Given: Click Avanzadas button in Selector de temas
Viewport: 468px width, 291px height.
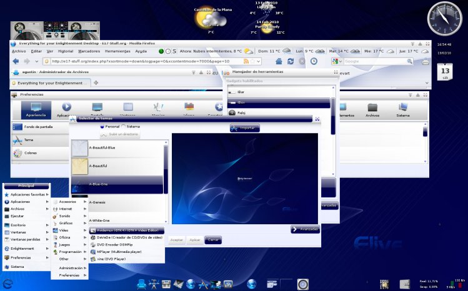Looking at the screenshot, I should (305, 229).
